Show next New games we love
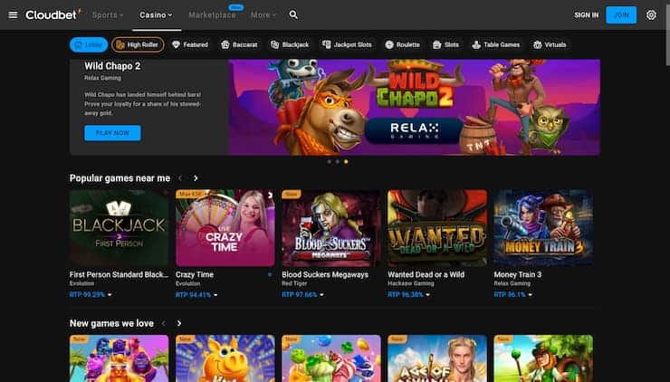The image size is (670, 382). 179,323
